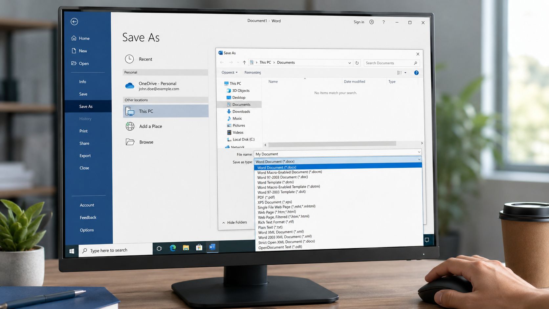This screenshot has width=549, height=309.
Task: Expand the File name dropdown arrow
Action: 419,152
